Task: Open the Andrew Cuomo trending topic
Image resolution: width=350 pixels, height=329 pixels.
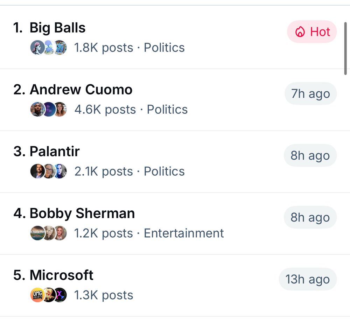Action: (x=175, y=100)
